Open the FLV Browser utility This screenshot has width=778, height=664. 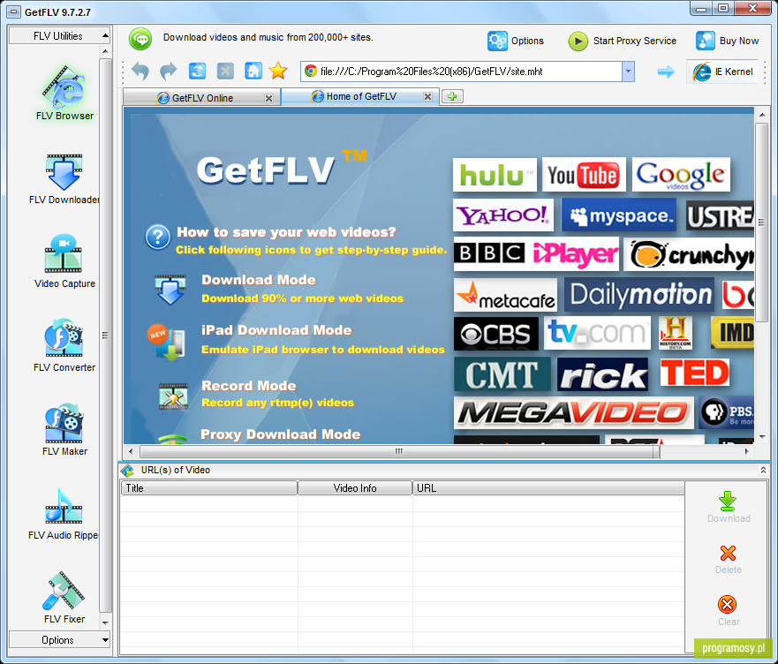[x=64, y=93]
